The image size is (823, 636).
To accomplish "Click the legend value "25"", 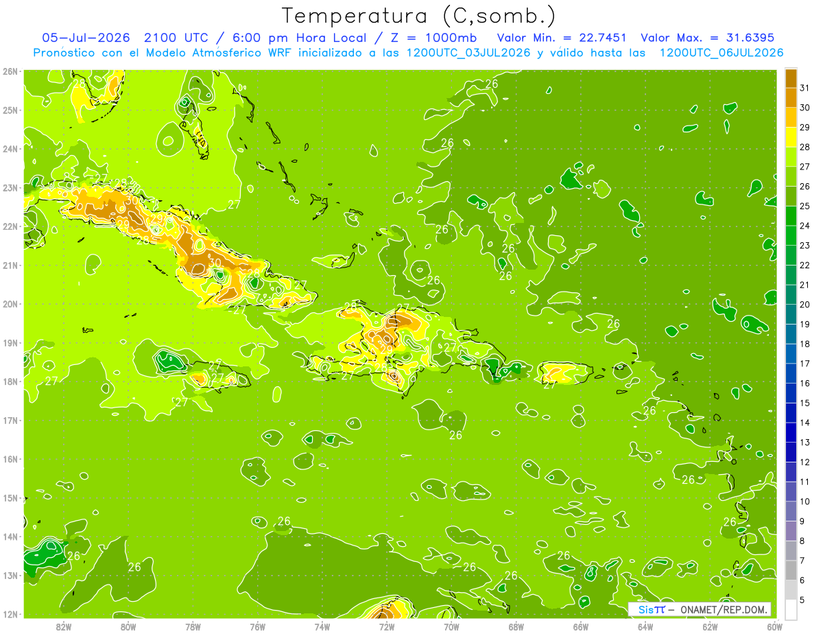I will click(804, 206).
